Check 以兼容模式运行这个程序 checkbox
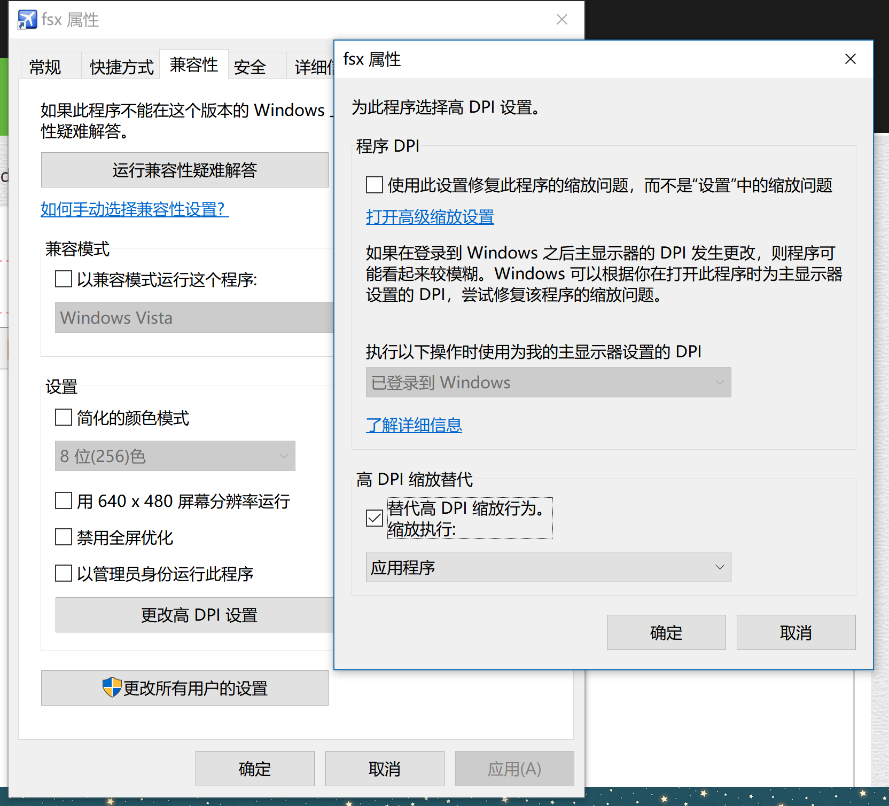The image size is (889, 806). (x=64, y=279)
